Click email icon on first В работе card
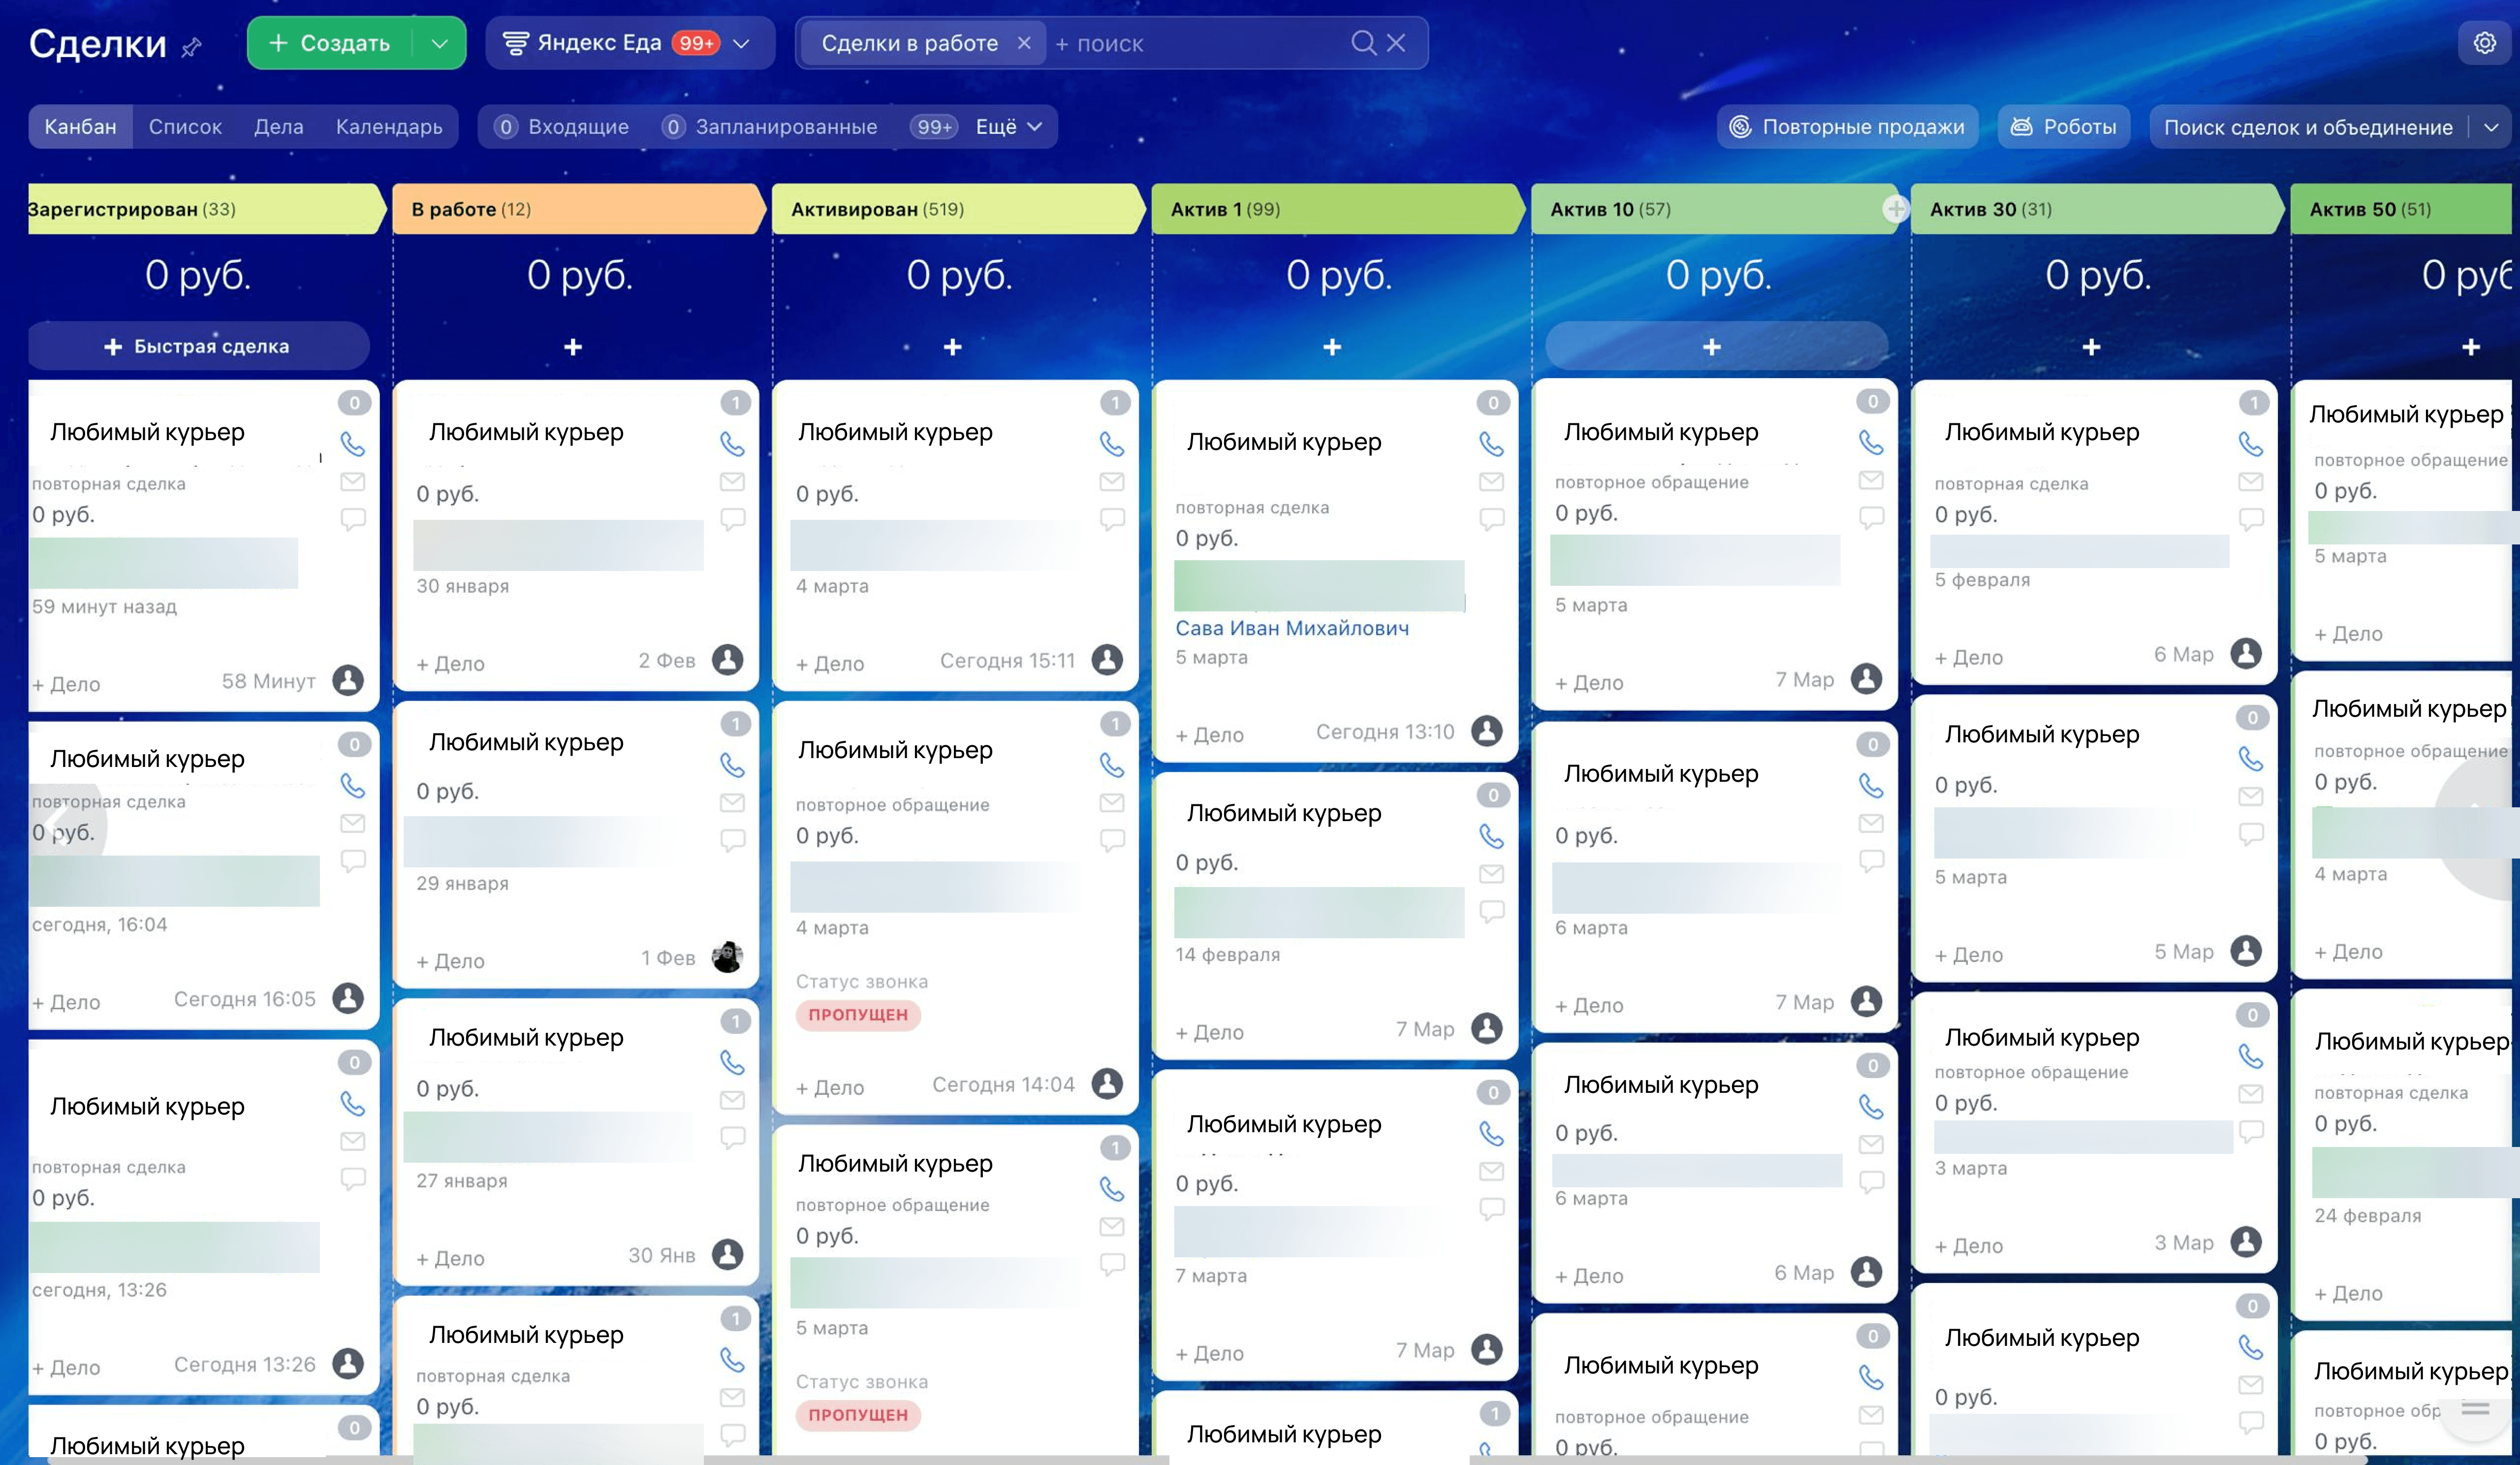 (732, 482)
